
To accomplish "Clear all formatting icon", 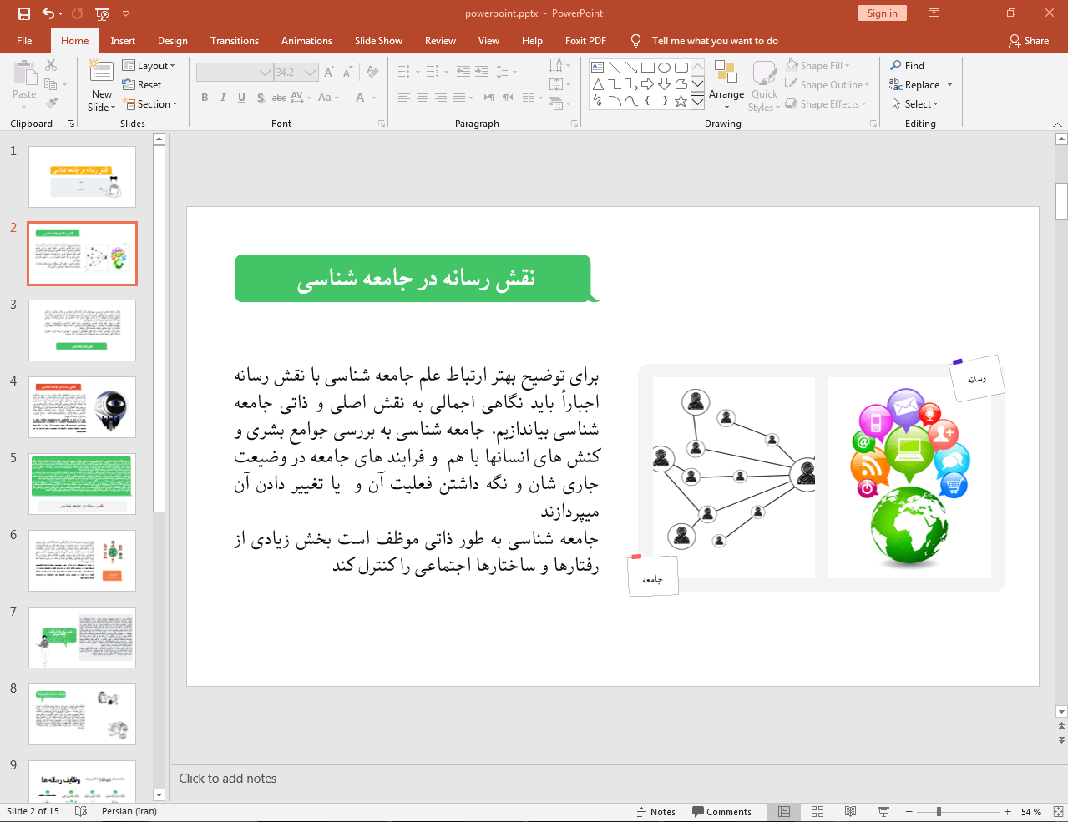I will [x=372, y=73].
